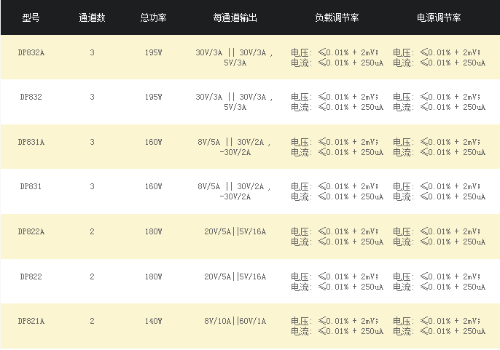Select the DP832 model name
This screenshot has height=350, width=500.
coord(31,97)
